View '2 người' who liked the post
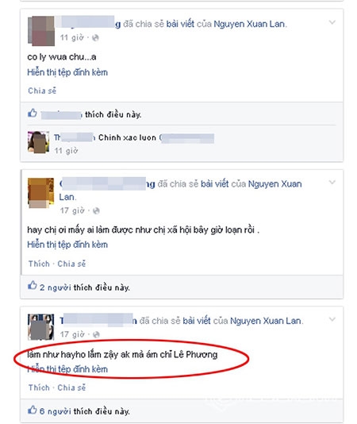Viewport: 357px width, 424px height. click(56, 287)
